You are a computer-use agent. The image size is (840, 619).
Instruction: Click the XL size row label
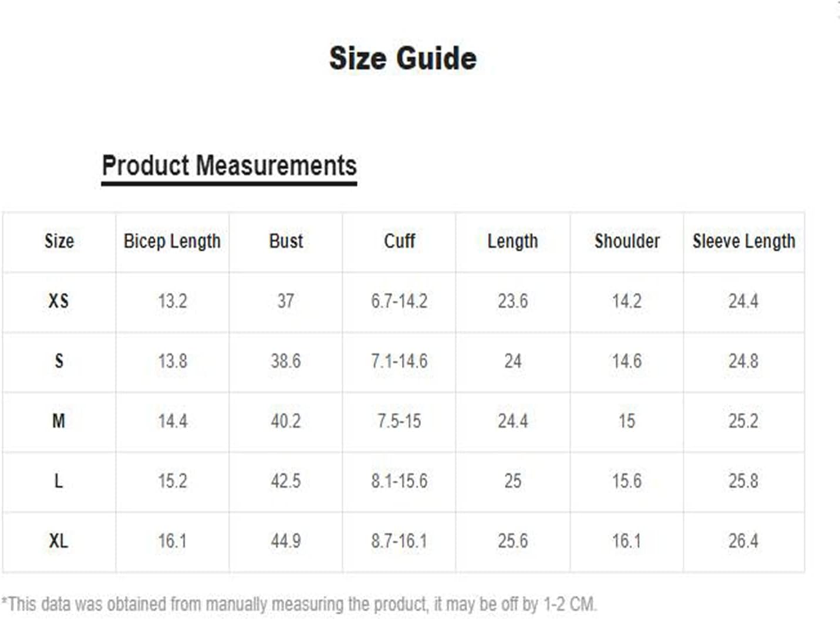click(59, 540)
